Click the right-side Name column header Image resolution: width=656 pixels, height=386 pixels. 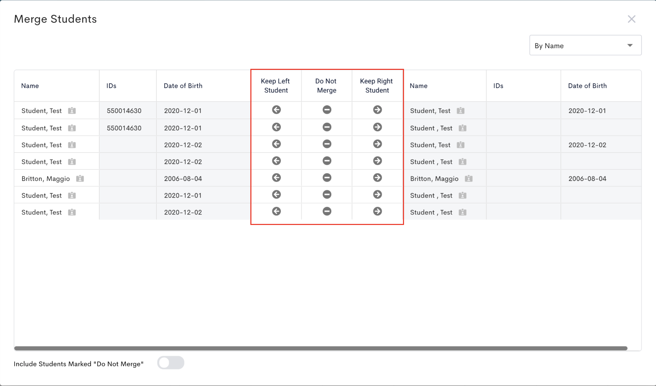pyautogui.click(x=444, y=85)
